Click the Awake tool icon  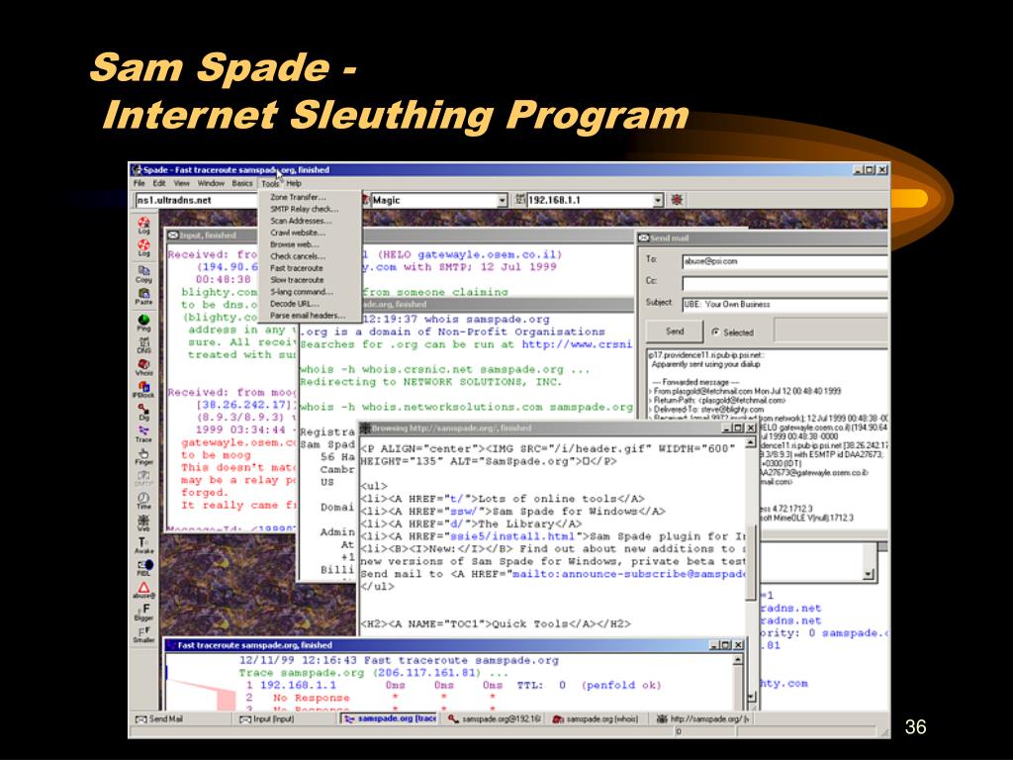143,545
